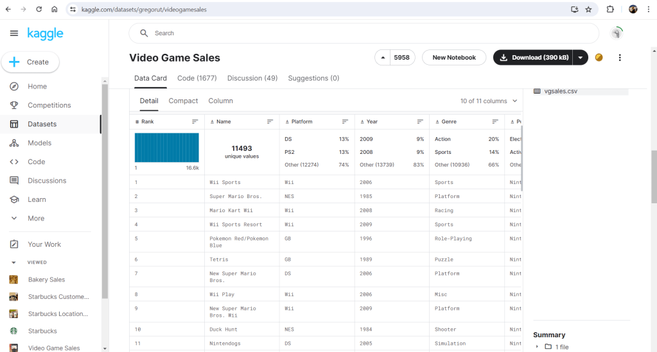Viewport: 657px width, 352px height.
Task: Expand the More section in sidebar
Action: point(14,218)
